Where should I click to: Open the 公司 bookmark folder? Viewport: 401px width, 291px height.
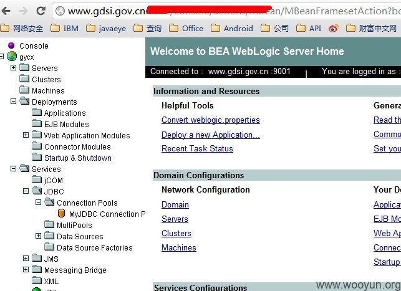coord(274,29)
